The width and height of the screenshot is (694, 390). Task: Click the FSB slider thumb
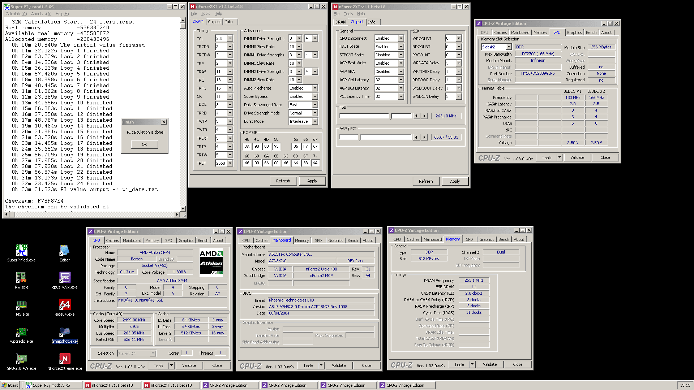[390, 116]
